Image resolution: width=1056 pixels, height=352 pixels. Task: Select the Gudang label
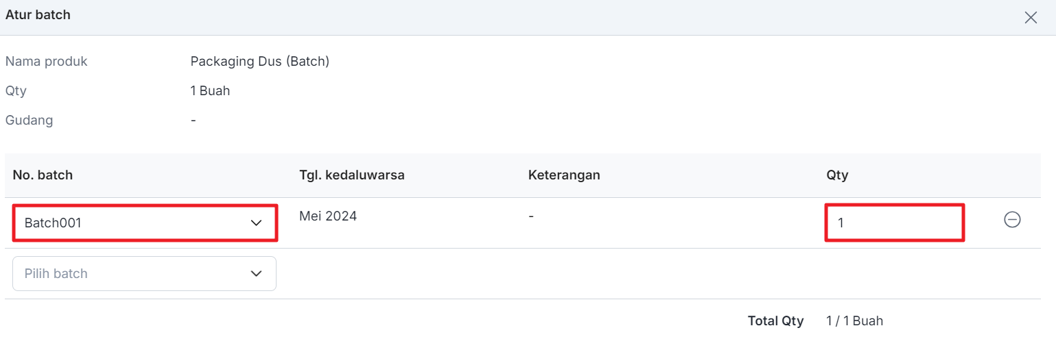pyautogui.click(x=29, y=121)
